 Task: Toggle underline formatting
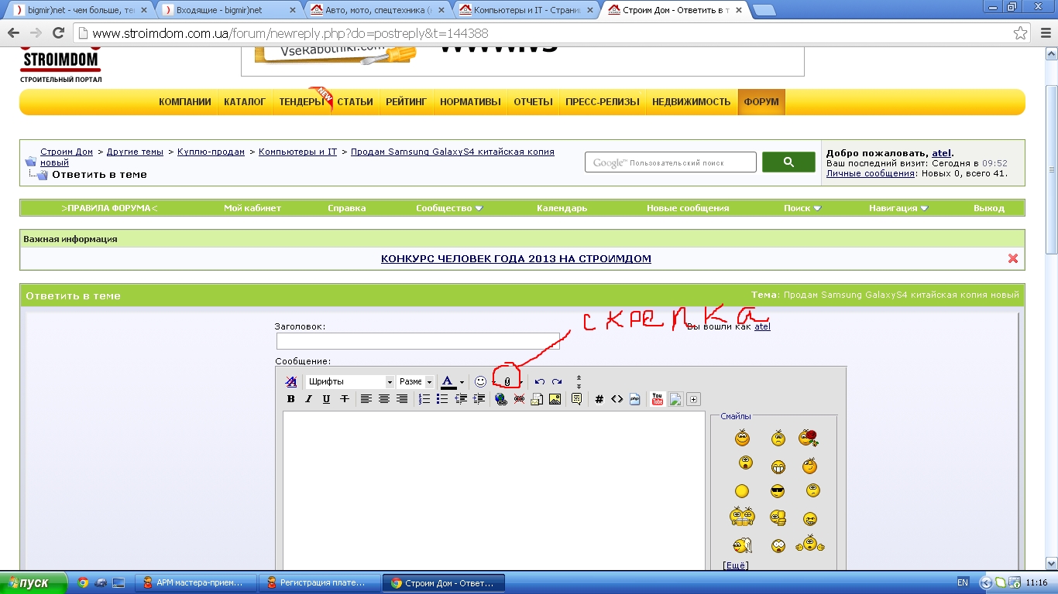pos(326,399)
